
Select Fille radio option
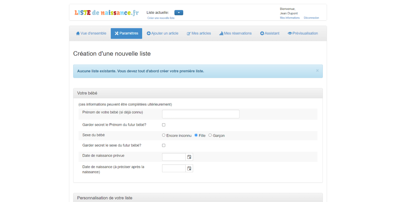(x=196, y=135)
